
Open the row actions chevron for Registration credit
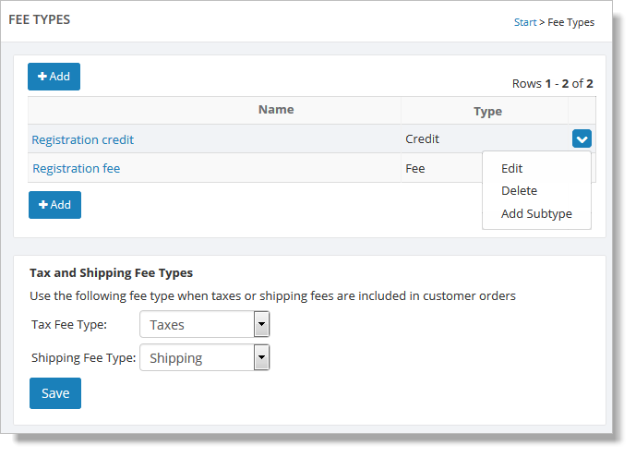pyautogui.click(x=582, y=139)
